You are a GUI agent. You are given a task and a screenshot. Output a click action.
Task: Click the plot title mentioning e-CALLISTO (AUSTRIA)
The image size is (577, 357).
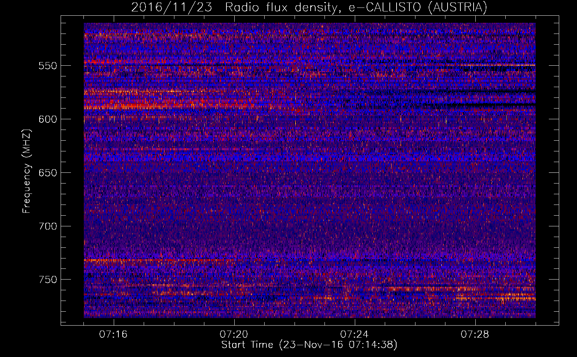click(x=309, y=7)
